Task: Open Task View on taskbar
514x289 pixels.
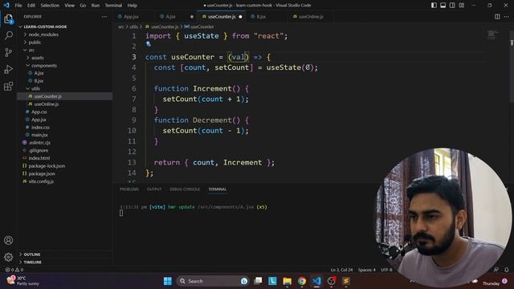Action: coord(259,281)
